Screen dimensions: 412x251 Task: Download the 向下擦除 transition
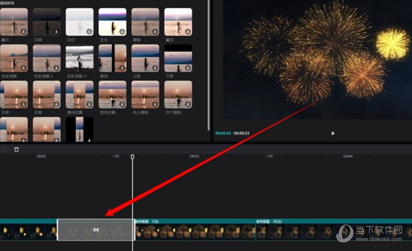click(x=188, y=104)
